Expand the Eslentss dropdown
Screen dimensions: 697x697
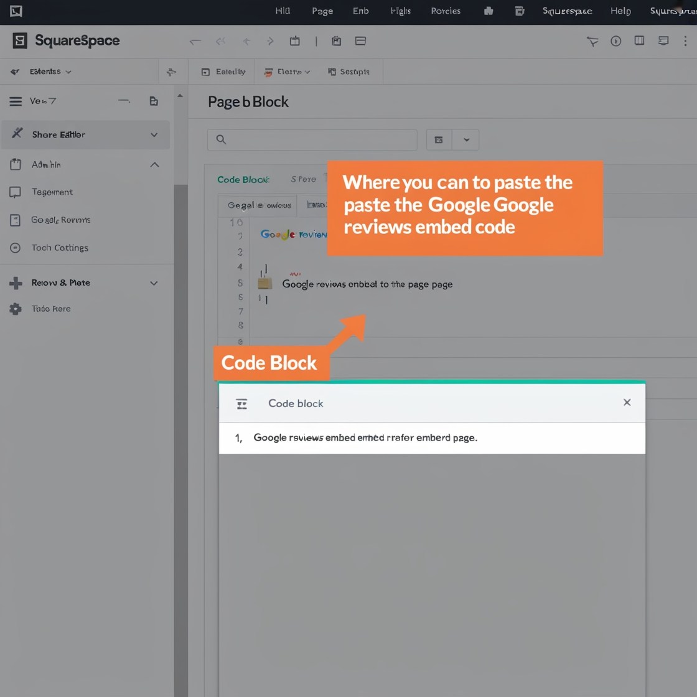(x=50, y=72)
